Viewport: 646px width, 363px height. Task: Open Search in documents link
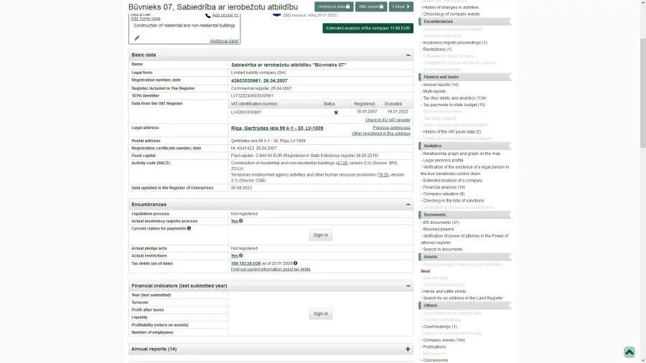[442, 250]
